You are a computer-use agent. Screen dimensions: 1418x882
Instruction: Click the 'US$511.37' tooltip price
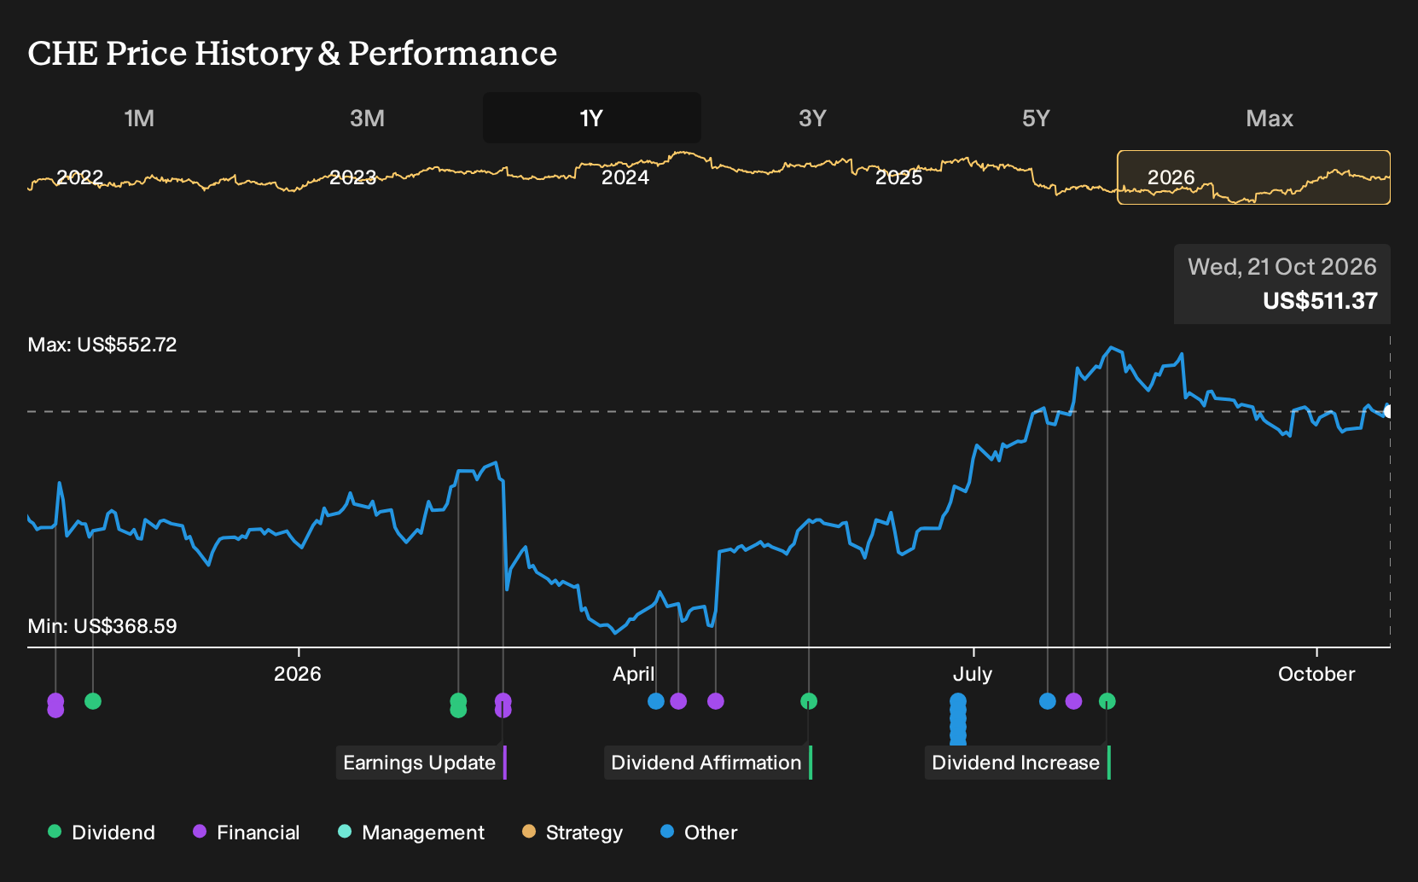pyautogui.click(x=1320, y=301)
